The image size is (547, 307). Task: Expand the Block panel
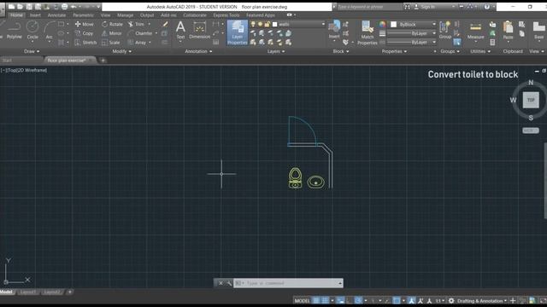coord(341,51)
